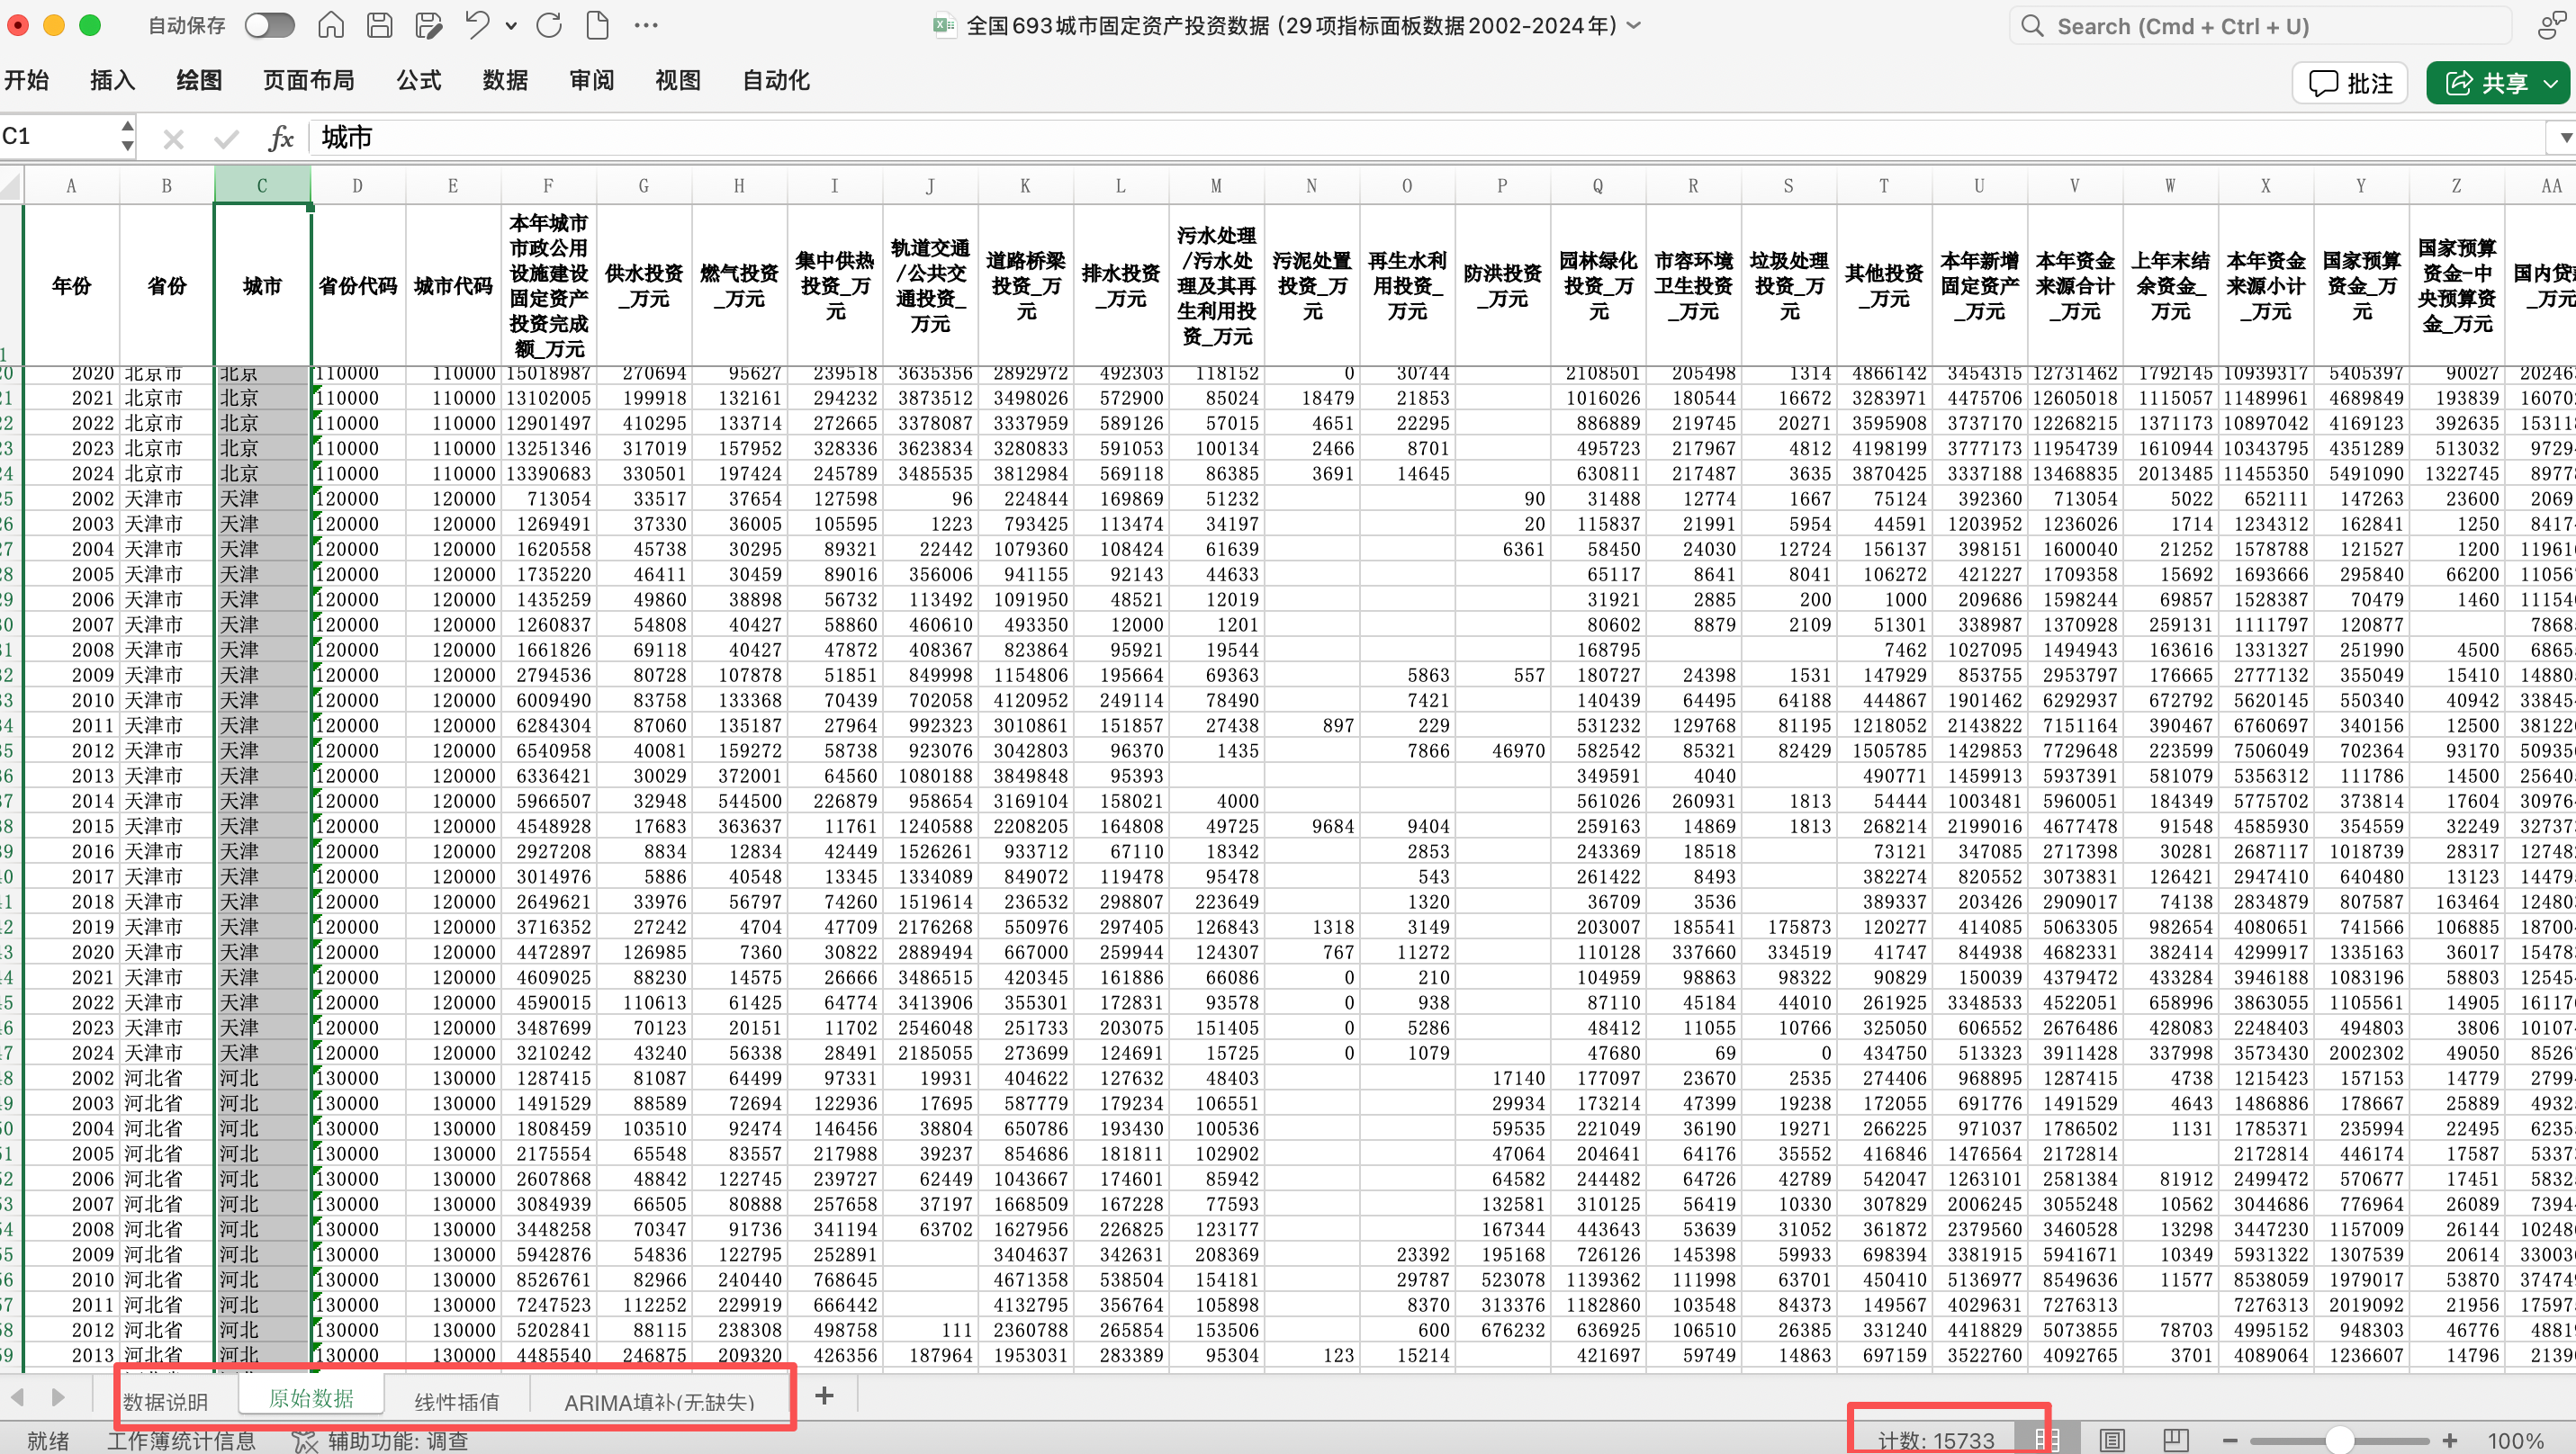
Task: Click the zoom slider handle
Action: coord(2338,1440)
